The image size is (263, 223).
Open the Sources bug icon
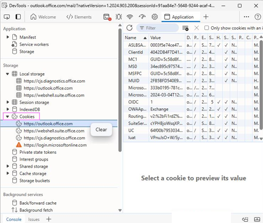[118, 17]
